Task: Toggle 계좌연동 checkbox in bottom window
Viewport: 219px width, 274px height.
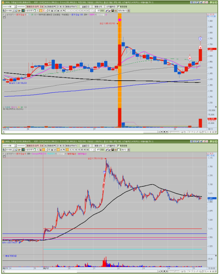Action: click(118, 146)
